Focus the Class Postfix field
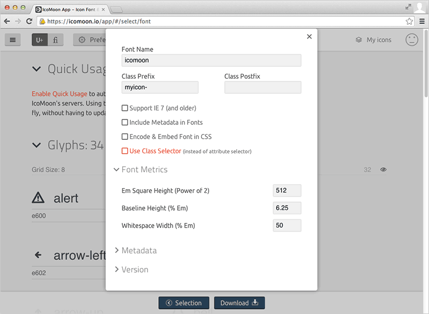This screenshot has height=314, width=429. tap(263, 87)
